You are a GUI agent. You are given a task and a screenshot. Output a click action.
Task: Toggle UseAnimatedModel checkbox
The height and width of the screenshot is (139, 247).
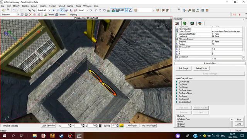click(213, 34)
